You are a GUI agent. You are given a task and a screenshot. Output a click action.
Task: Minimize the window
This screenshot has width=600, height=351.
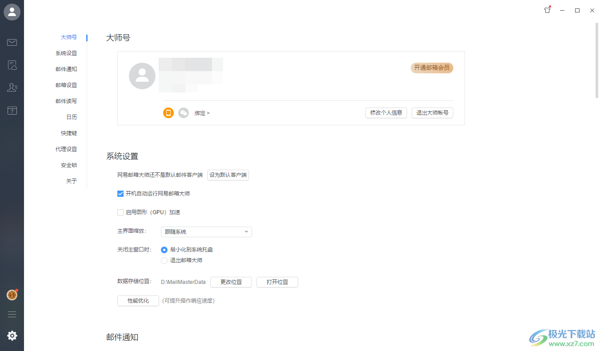(x=562, y=10)
